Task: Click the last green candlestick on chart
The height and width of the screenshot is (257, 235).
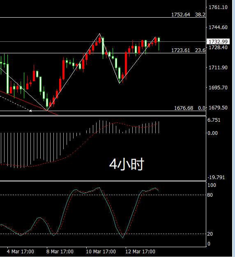Action: point(159,43)
